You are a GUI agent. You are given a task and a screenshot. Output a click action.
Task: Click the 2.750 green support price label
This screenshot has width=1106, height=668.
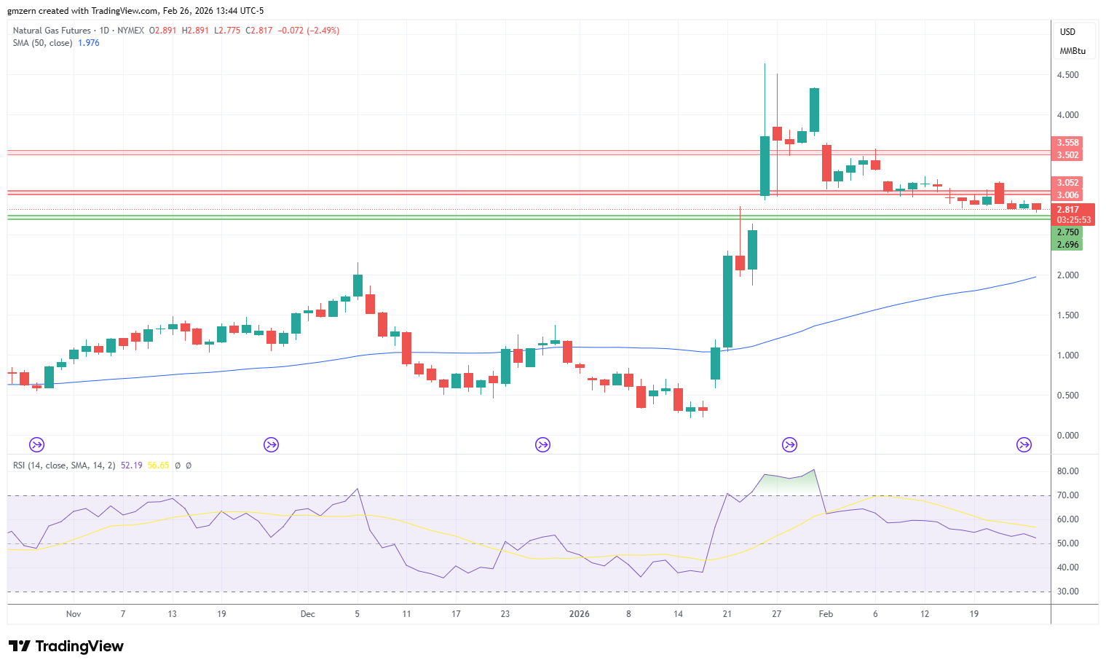click(1067, 232)
